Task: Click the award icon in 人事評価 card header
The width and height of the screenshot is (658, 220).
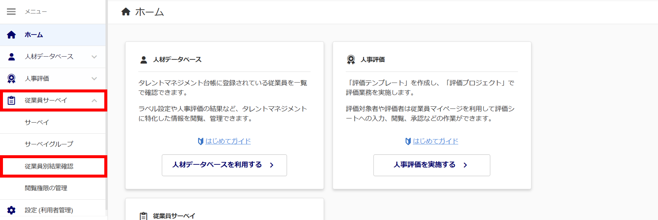Action: click(351, 60)
